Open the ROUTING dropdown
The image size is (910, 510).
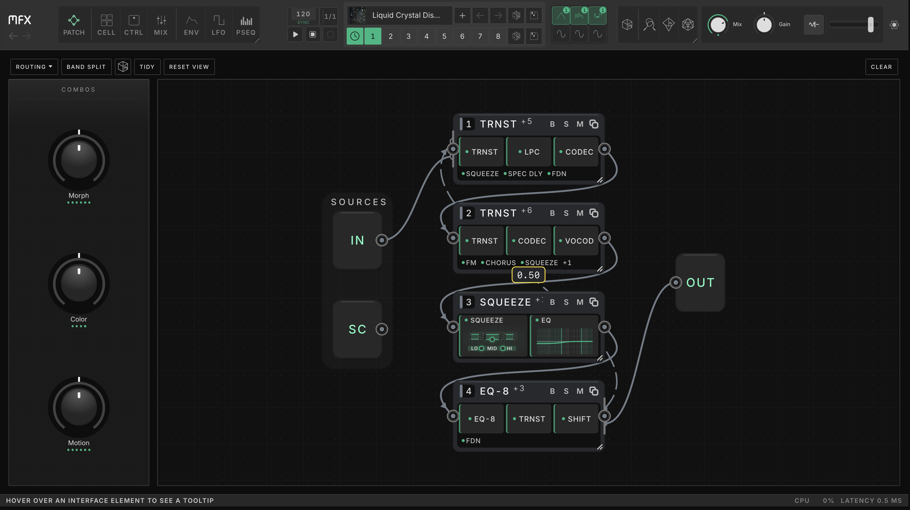tap(34, 67)
